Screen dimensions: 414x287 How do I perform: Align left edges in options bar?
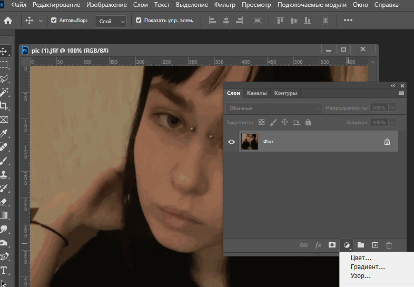212,21
